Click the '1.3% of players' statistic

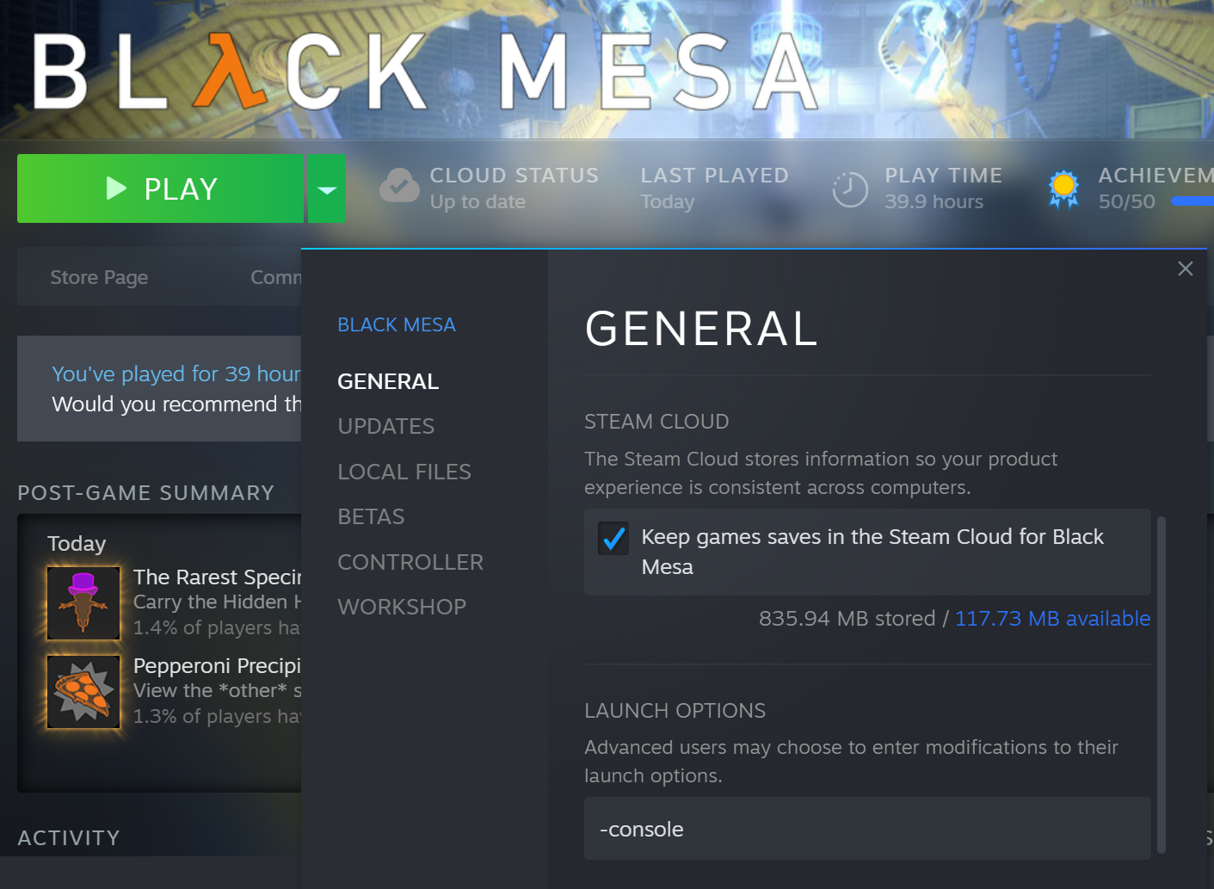click(217, 716)
